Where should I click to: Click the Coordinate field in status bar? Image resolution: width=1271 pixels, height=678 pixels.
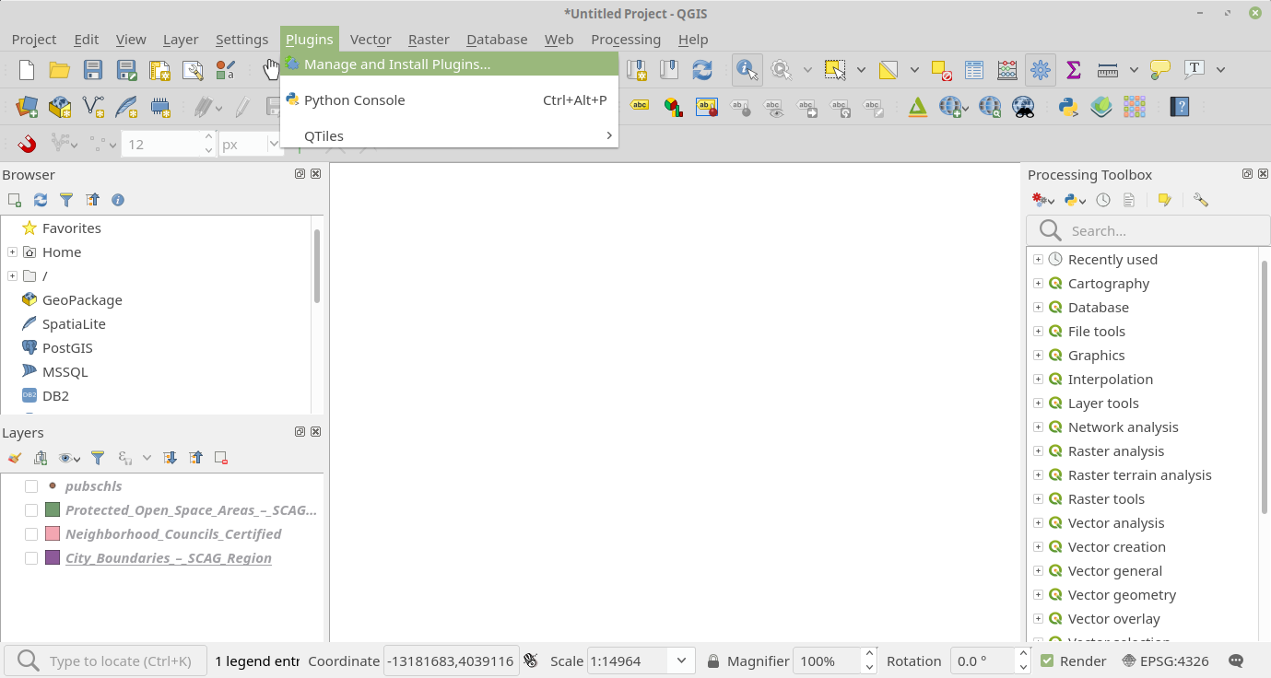click(451, 660)
